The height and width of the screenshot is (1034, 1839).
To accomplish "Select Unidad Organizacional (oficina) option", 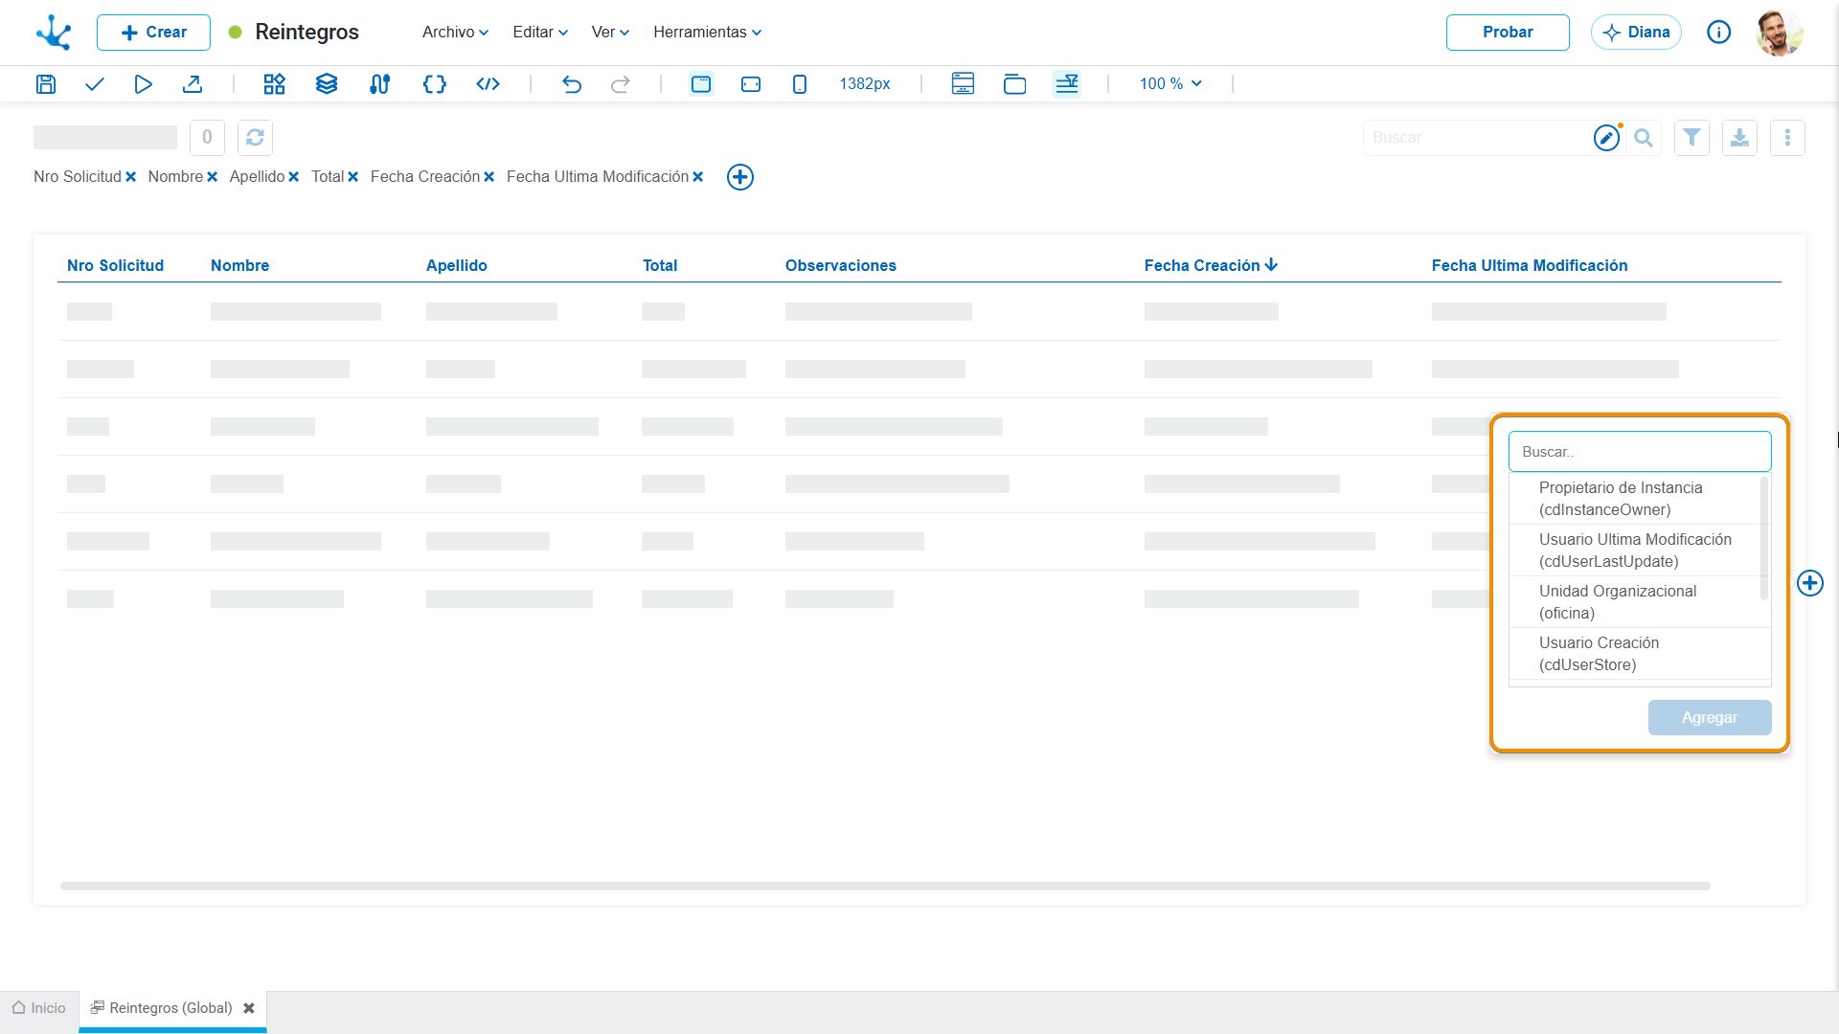I will [1635, 602].
